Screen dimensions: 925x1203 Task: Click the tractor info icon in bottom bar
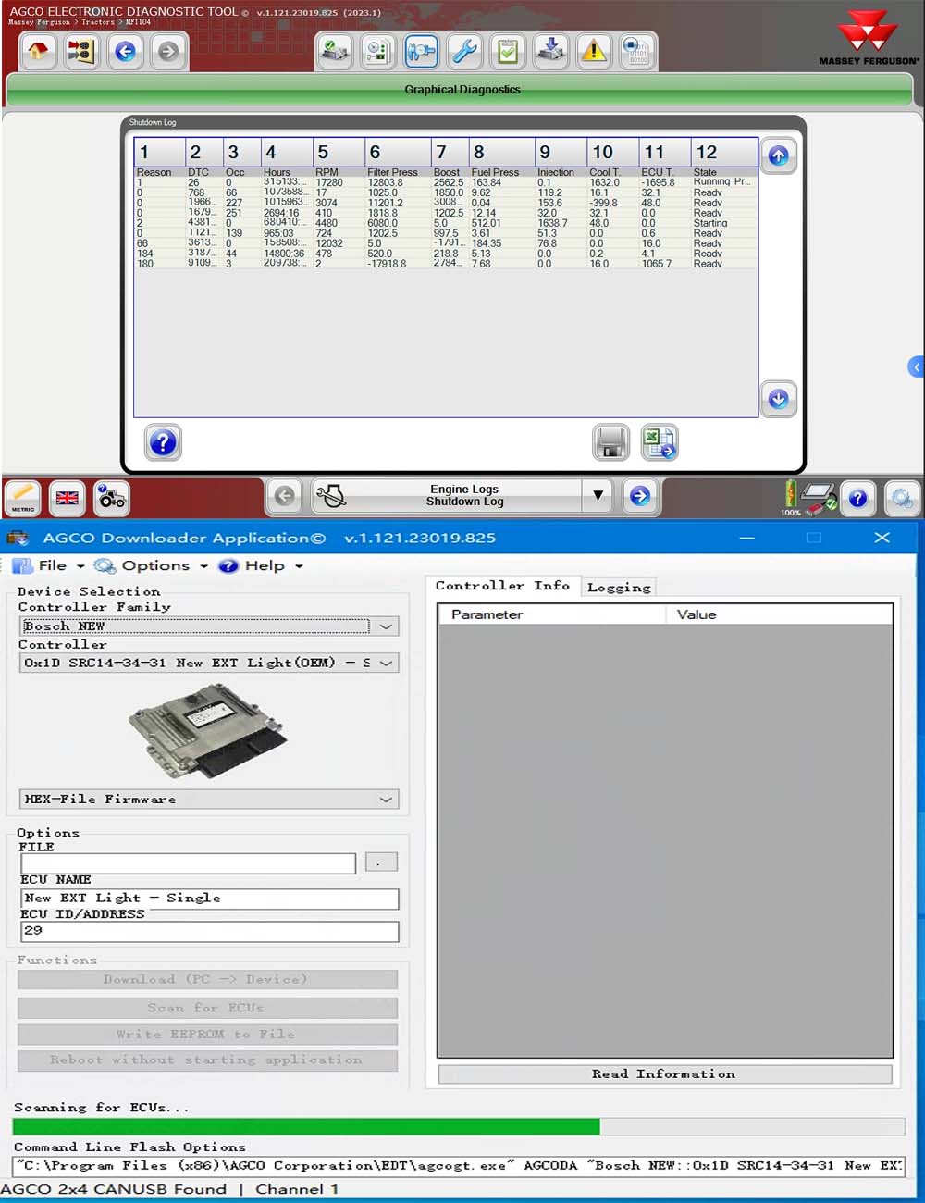tap(112, 498)
